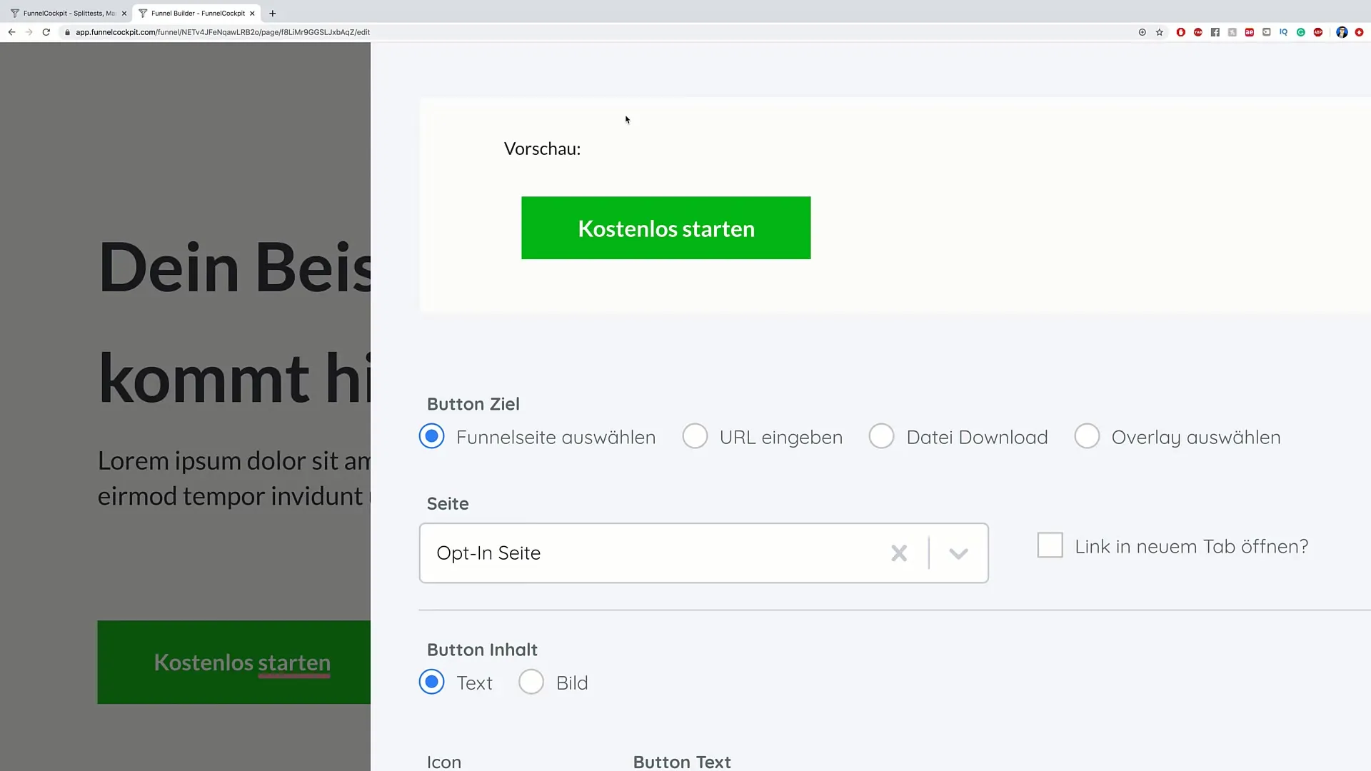This screenshot has width=1371, height=771.
Task: Click the back navigation arrow icon
Action: (11, 32)
